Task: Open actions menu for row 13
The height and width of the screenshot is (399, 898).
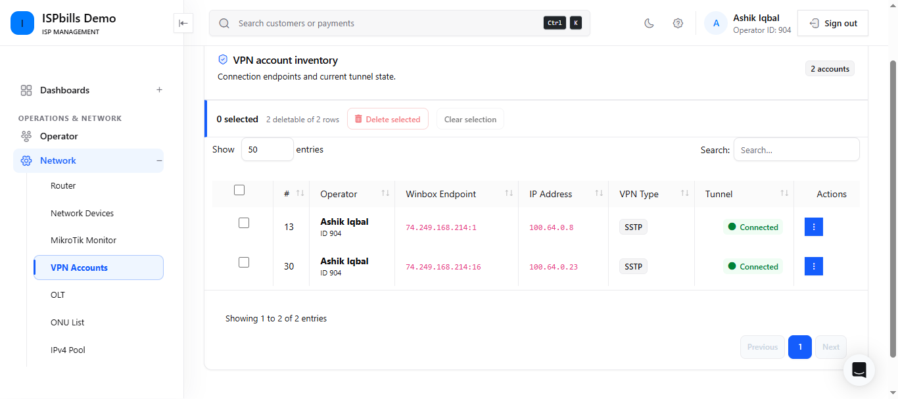Action: 814,227
